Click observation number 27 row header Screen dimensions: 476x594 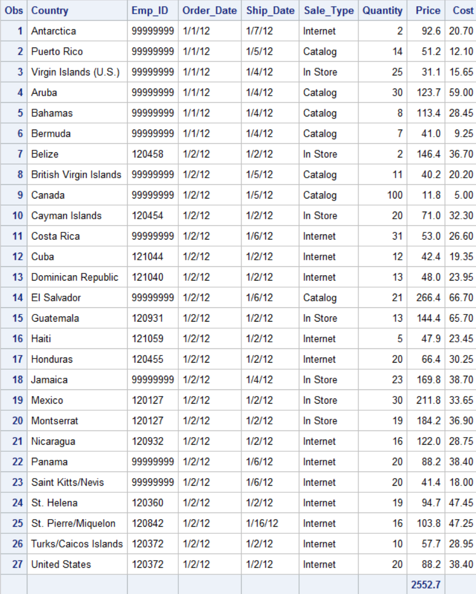click(17, 565)
